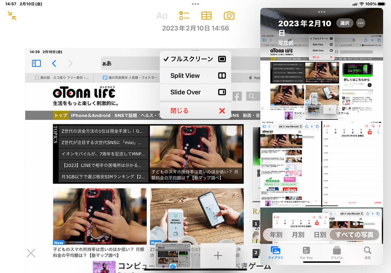This screenshot has width=391, height=273.
Task: Switch to 日別 view in Photos
Action: pos(320,235)
